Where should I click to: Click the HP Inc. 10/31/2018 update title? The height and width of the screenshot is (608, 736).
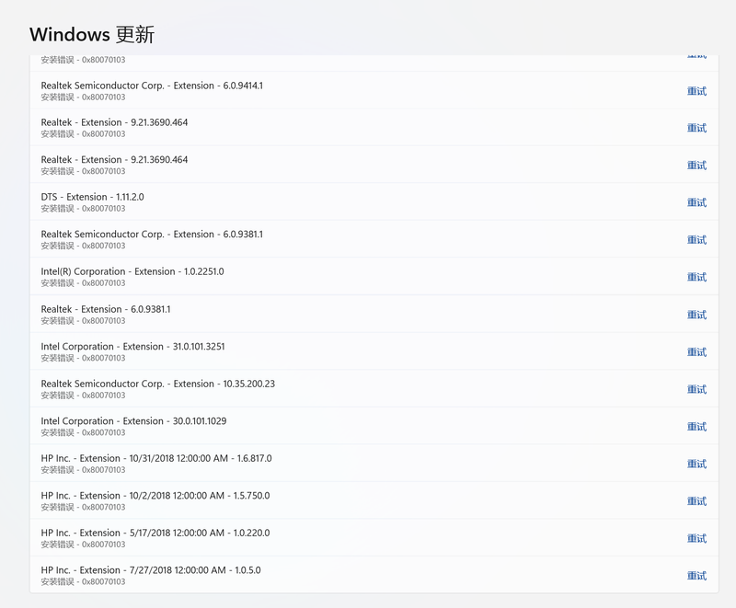tap(155, 458)
